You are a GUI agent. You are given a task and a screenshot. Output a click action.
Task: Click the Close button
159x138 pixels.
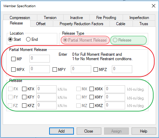(89, 131)
